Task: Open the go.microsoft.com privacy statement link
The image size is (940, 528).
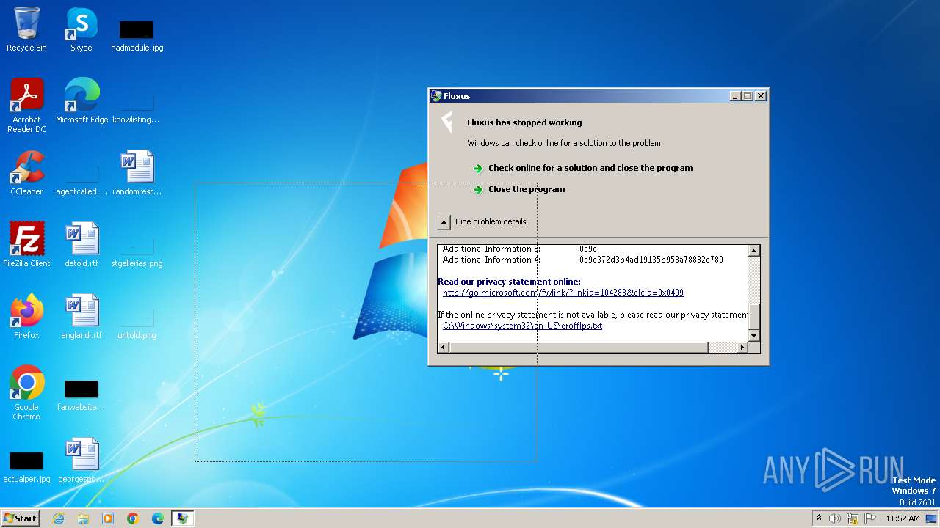Action: [x=563, y=293]
